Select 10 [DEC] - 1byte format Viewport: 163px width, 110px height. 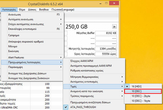pos(143,101)
